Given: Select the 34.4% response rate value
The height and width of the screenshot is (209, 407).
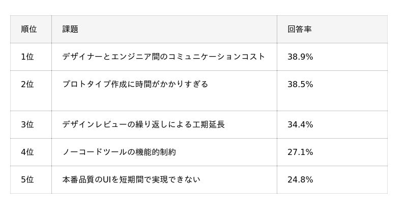Looking at the screenshot, I should (x=300, y=124).
